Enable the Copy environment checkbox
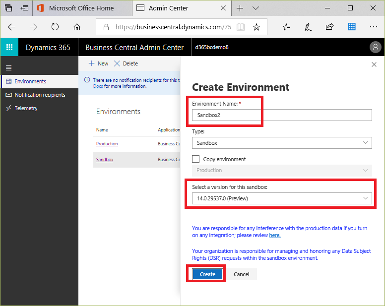The height and width of the screenshot is (306, 385). point(196,159)
